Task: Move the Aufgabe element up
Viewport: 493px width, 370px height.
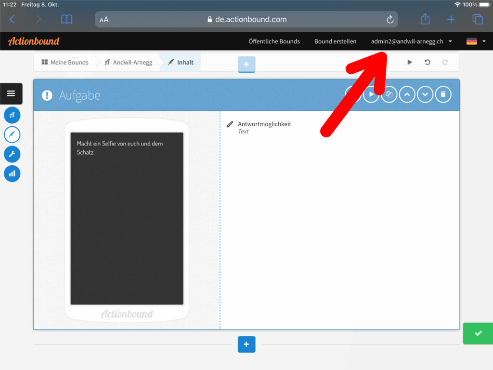Action: pos(407,95)
